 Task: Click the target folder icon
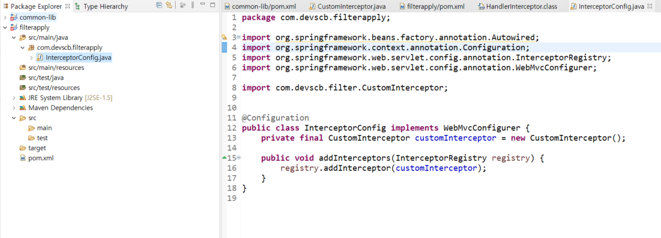[x=22, y=148]
